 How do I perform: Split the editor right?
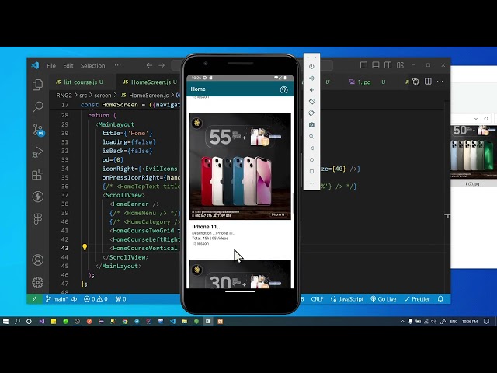click(x=428, y=82)
